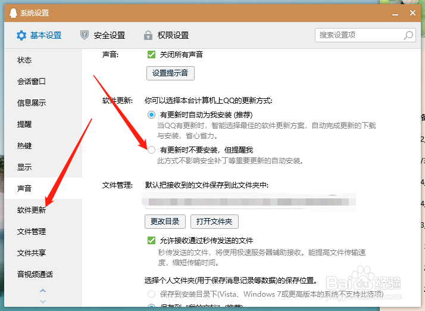
Task: Switch to the 安全设置 tab
Action: click(103, 35)
